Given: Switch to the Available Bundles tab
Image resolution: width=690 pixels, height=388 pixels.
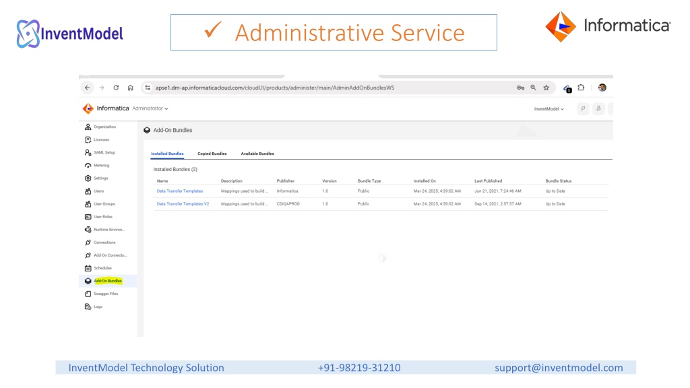Looking at the screenshot, I should (x=257, y=154).
